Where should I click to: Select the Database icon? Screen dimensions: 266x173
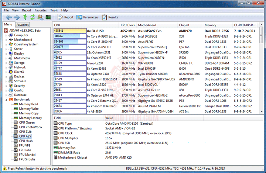point(11,95)
